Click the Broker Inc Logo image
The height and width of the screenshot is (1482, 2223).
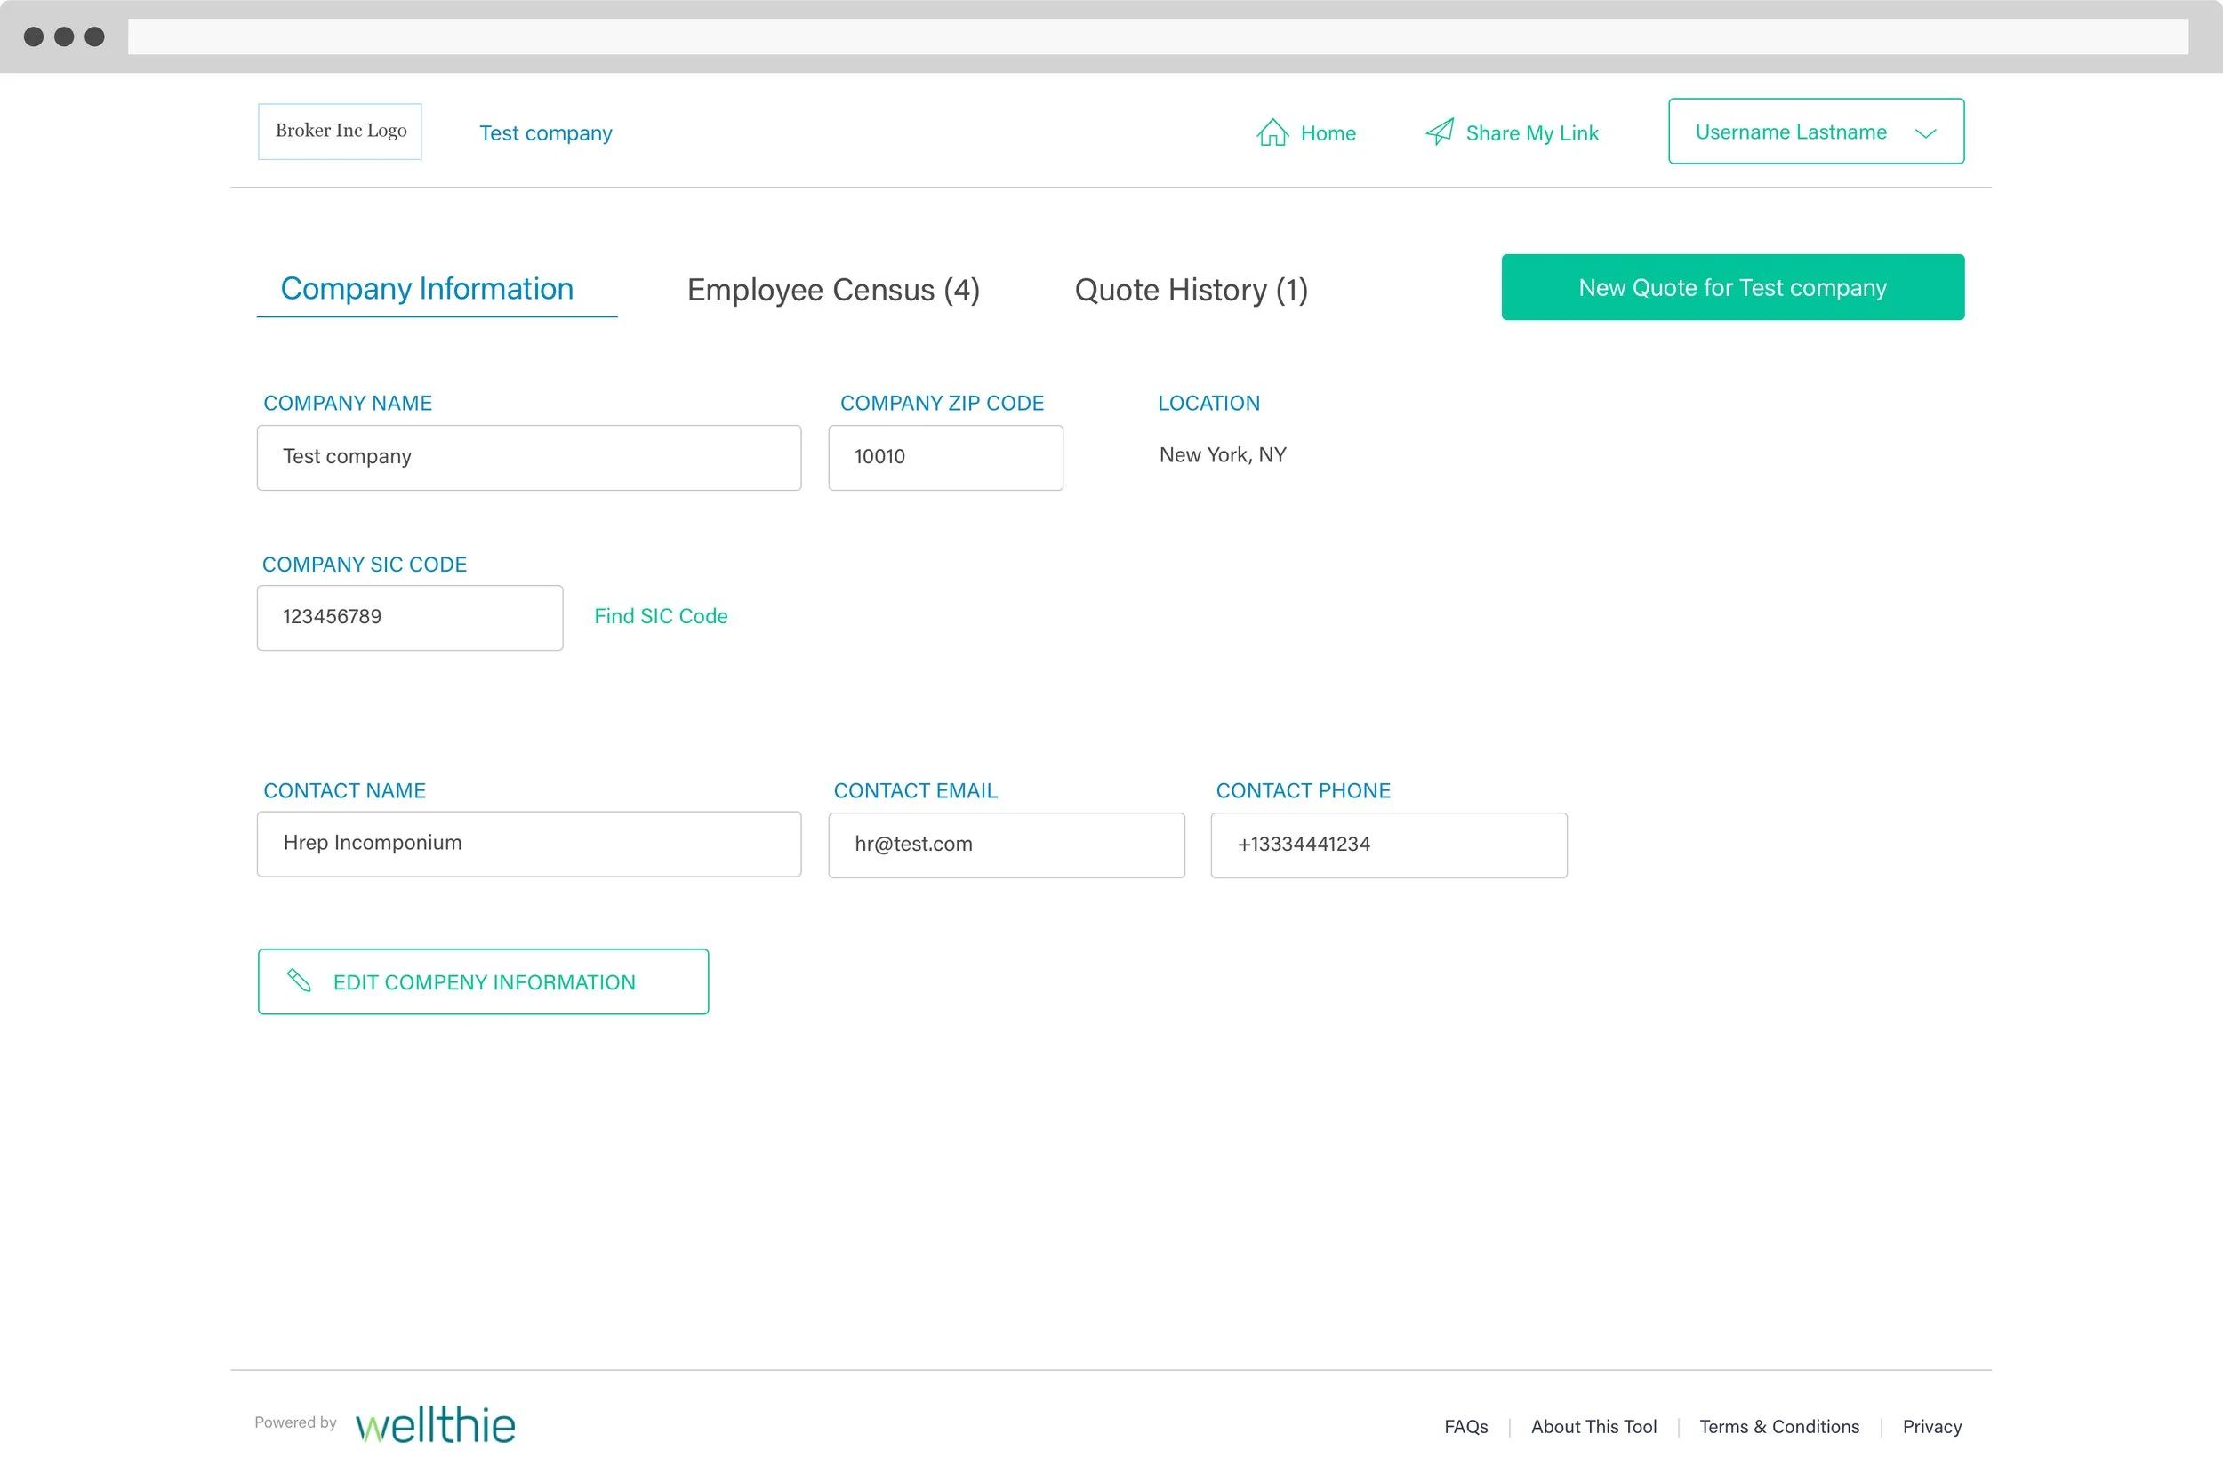point(341,132)
